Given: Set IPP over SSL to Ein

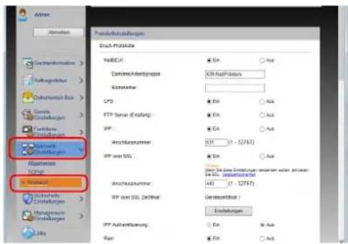Looking at the screenshot, I should click(x=209, y=156).
